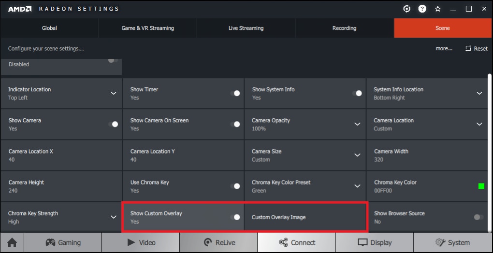Click the AMD logo in title bar
This screenshot has height=253, width=493.
click(19, 9)
